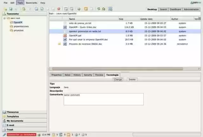This screenshot has height=137, width=203.
Task: Open the Trash panel
Action: (x=10, y=130)
